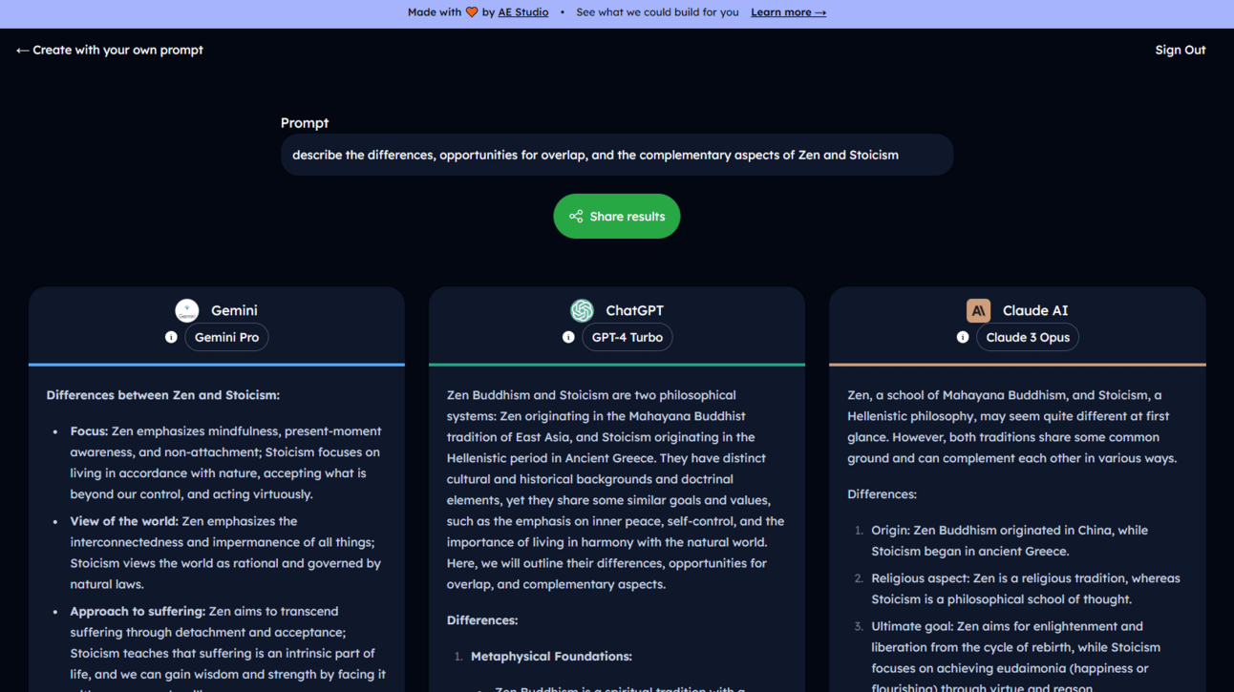This screenshot has width=1234, height=692.
Task: Click the Share results button
Action: 617,216
